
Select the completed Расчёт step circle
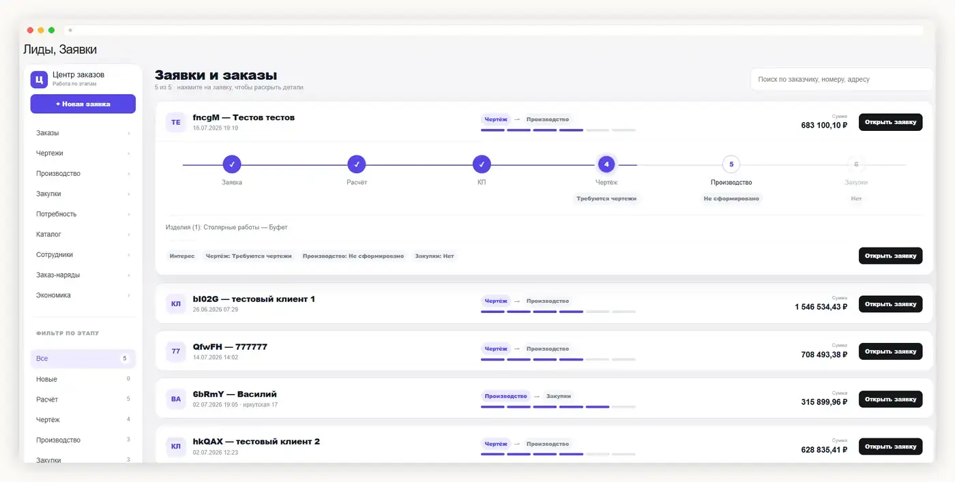tap(357, 164)
